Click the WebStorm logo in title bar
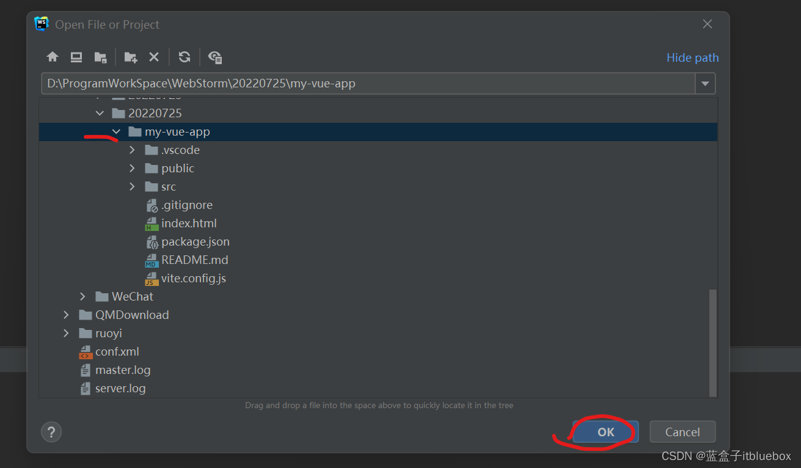 pos(42,24)
